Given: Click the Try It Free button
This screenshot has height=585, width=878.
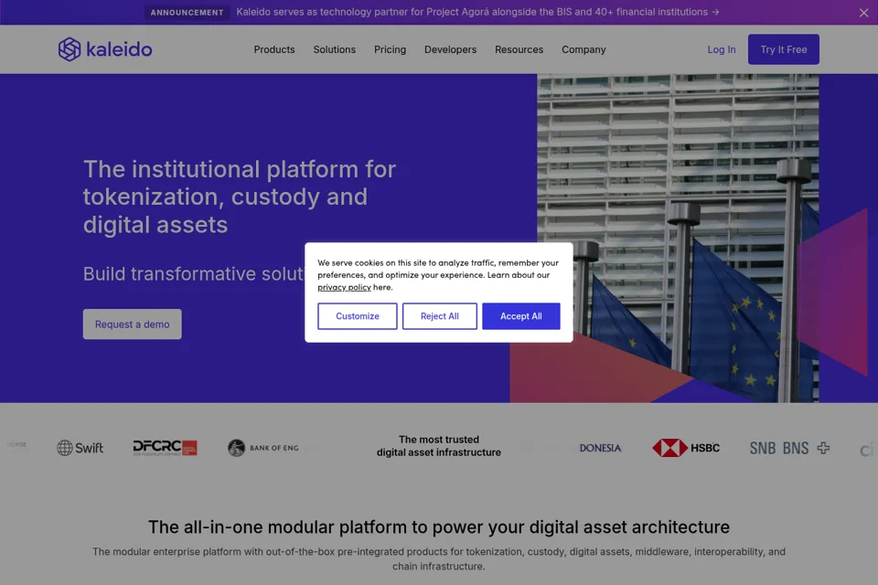Looking at the screenshot, I should [x=784, y=49].
